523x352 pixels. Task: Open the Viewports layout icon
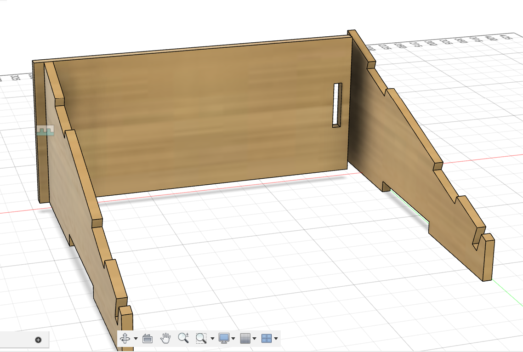click(x=267, y=338)
